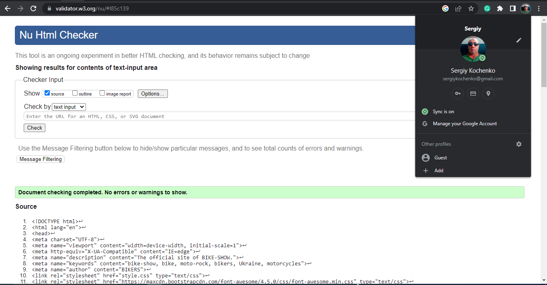
Task: Click the Other profiles label
Action: 436,144
